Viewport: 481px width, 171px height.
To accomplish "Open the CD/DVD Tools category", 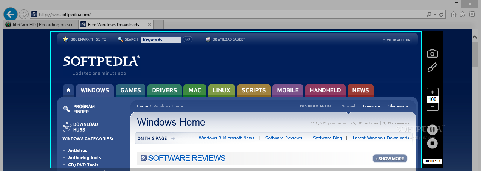I will tap(83, 165).
